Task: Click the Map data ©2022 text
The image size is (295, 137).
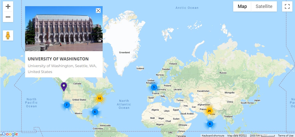Action: pyautogui.click(x=237, y=136)
